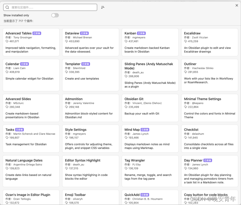Click author name Zsolt Viczian

point(200,38)
